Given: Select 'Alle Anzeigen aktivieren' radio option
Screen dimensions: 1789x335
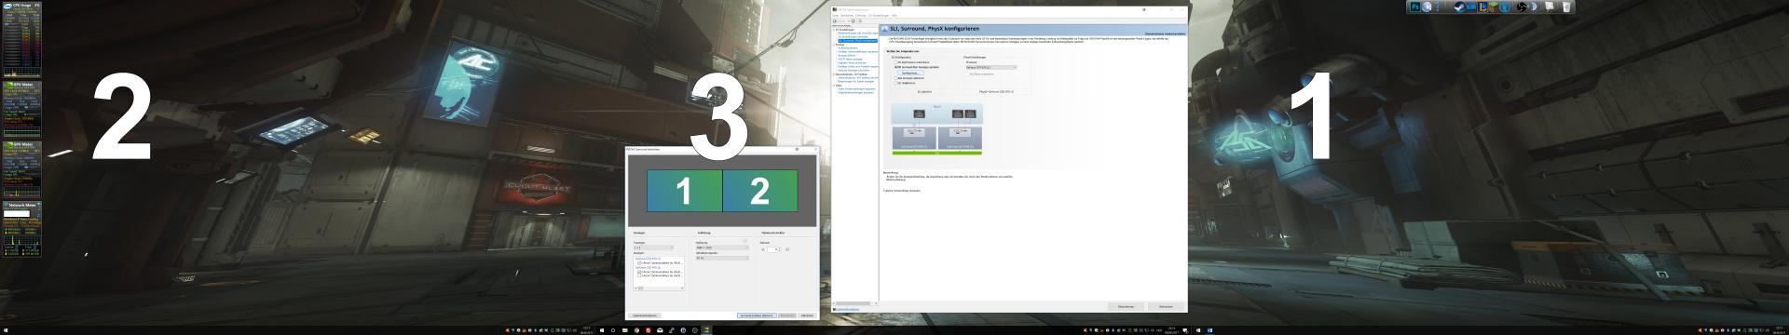Looking at the screenshot, I should [910, 78].
